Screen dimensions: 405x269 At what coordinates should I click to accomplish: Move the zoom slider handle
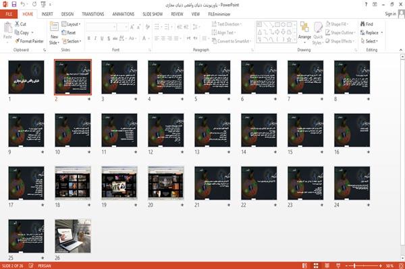click(x=354, y=266)
